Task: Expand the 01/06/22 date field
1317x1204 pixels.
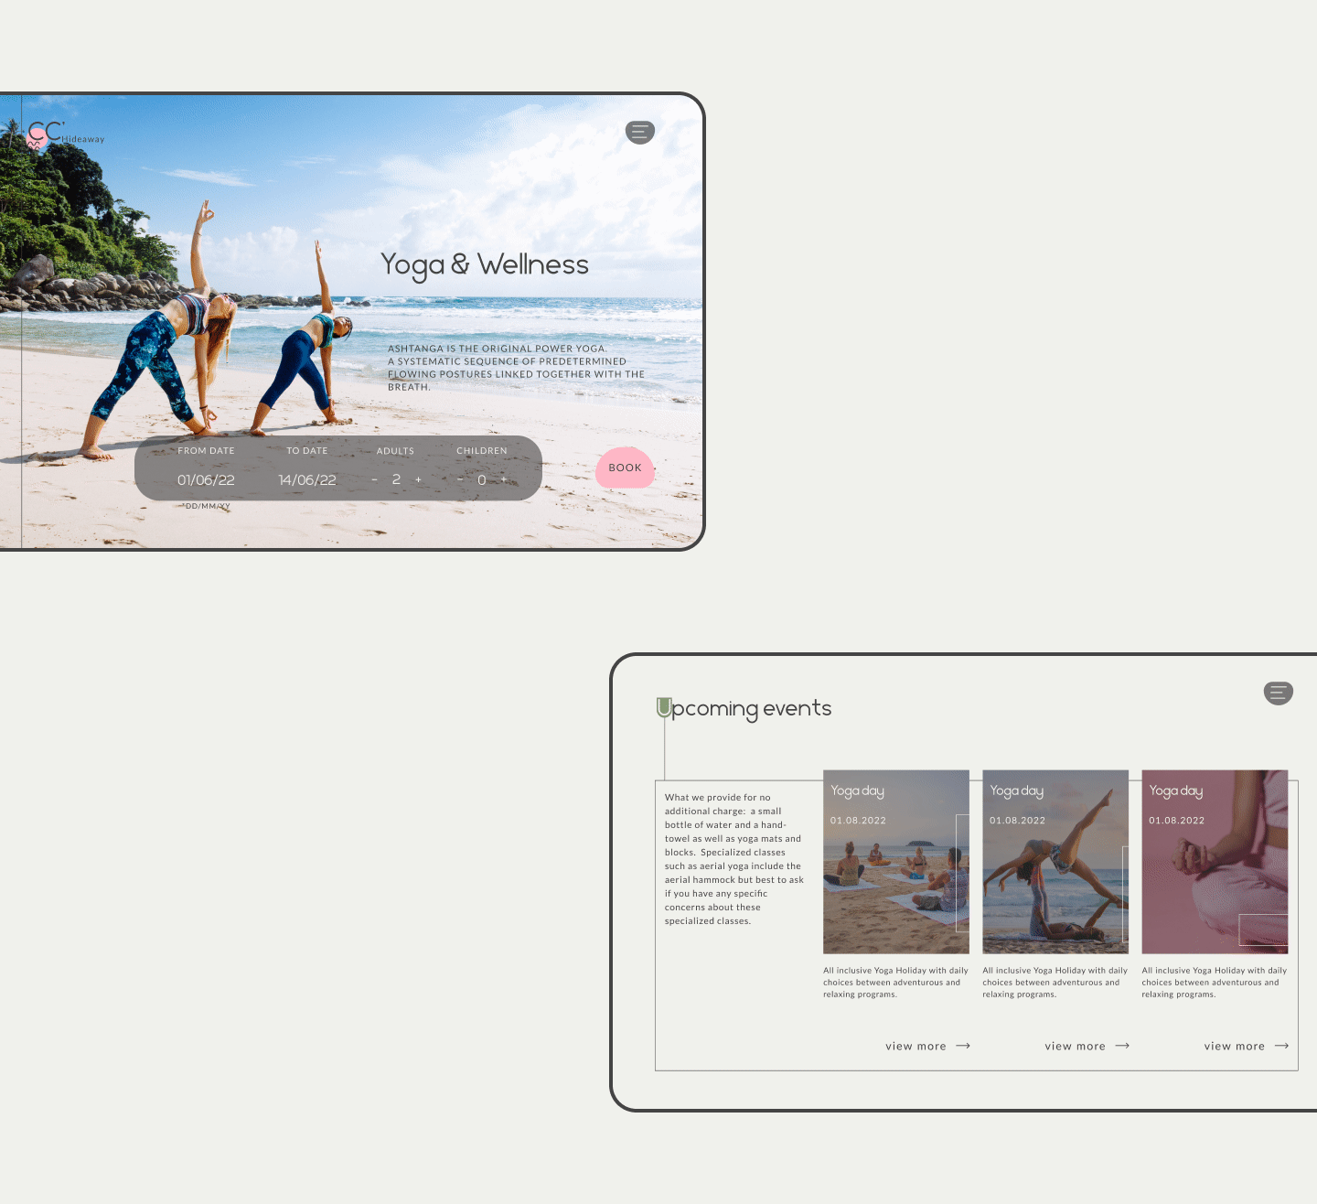Action: point(206,479)
